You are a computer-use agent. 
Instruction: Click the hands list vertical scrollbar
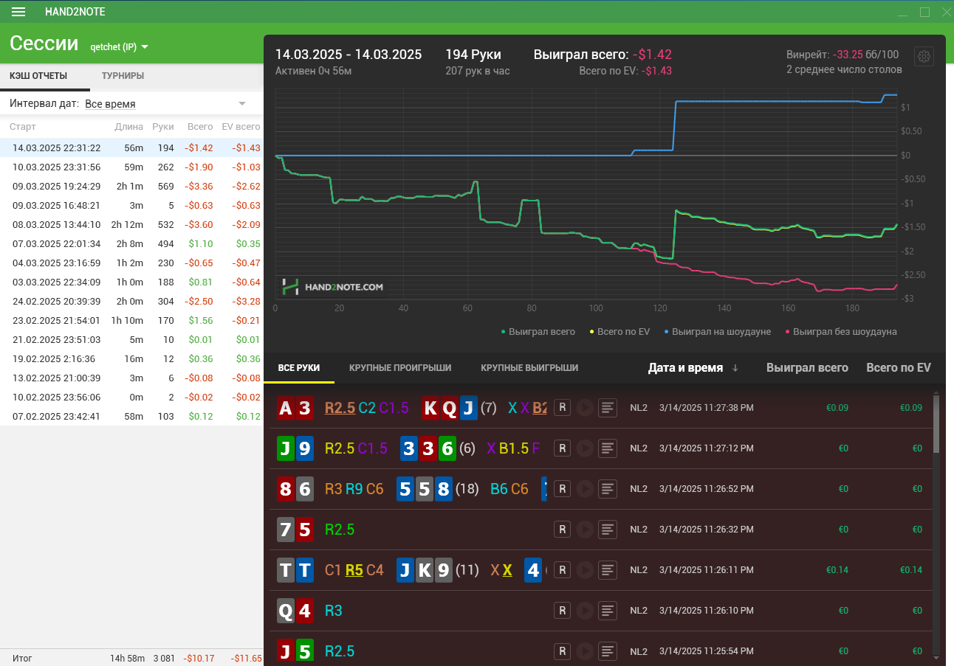(x=937, y=424)
